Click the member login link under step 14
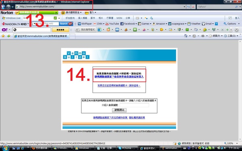This screenshot has width=242, height=151. (119, 77)
